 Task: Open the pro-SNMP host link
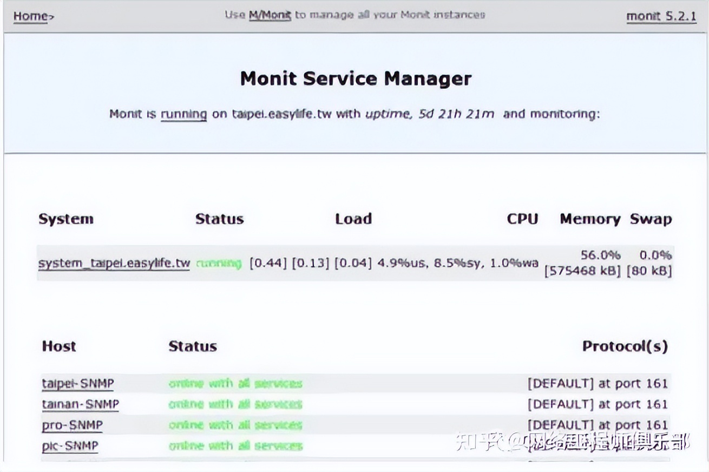point(72,425)
